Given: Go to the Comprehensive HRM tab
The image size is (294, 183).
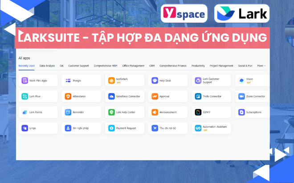Looking at the screenshot, I should point(106,66).
